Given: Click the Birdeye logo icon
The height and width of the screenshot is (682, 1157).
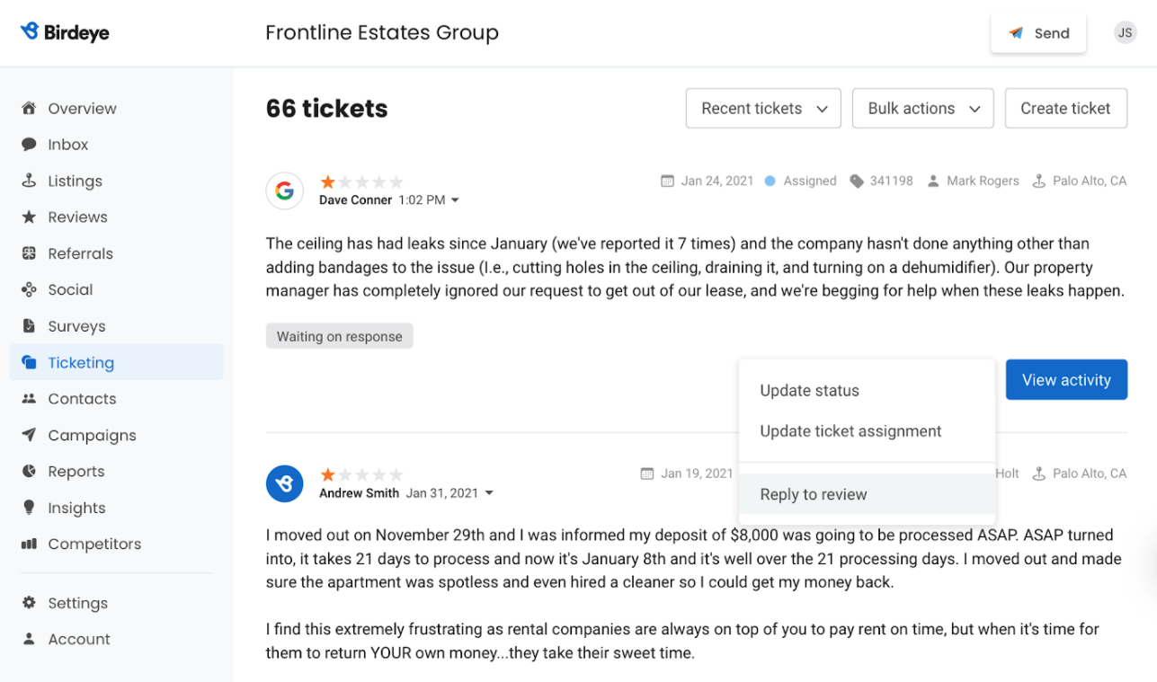Looking at the screenshot, I should click(30, 32).
